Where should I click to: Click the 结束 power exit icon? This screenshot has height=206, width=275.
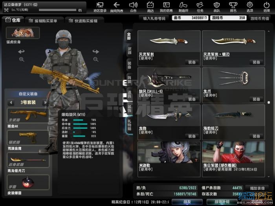pyautogui.click(x=267, y=7)
